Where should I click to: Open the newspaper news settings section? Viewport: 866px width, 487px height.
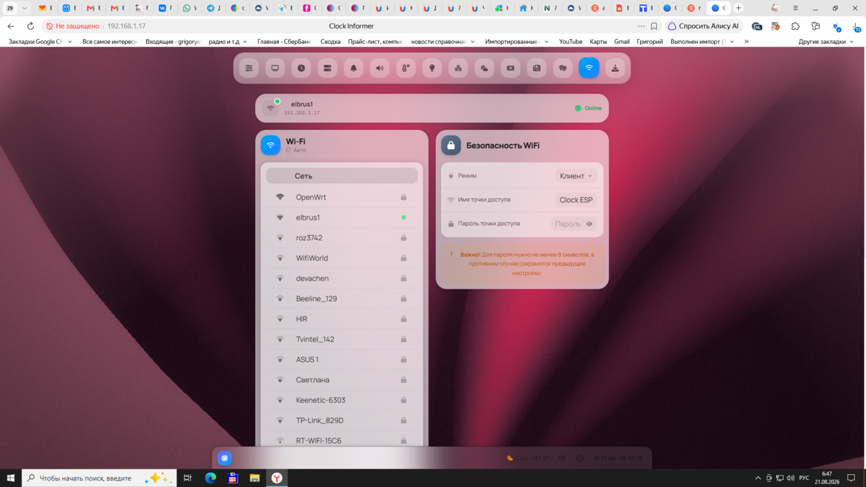click(x=537, y=68)
